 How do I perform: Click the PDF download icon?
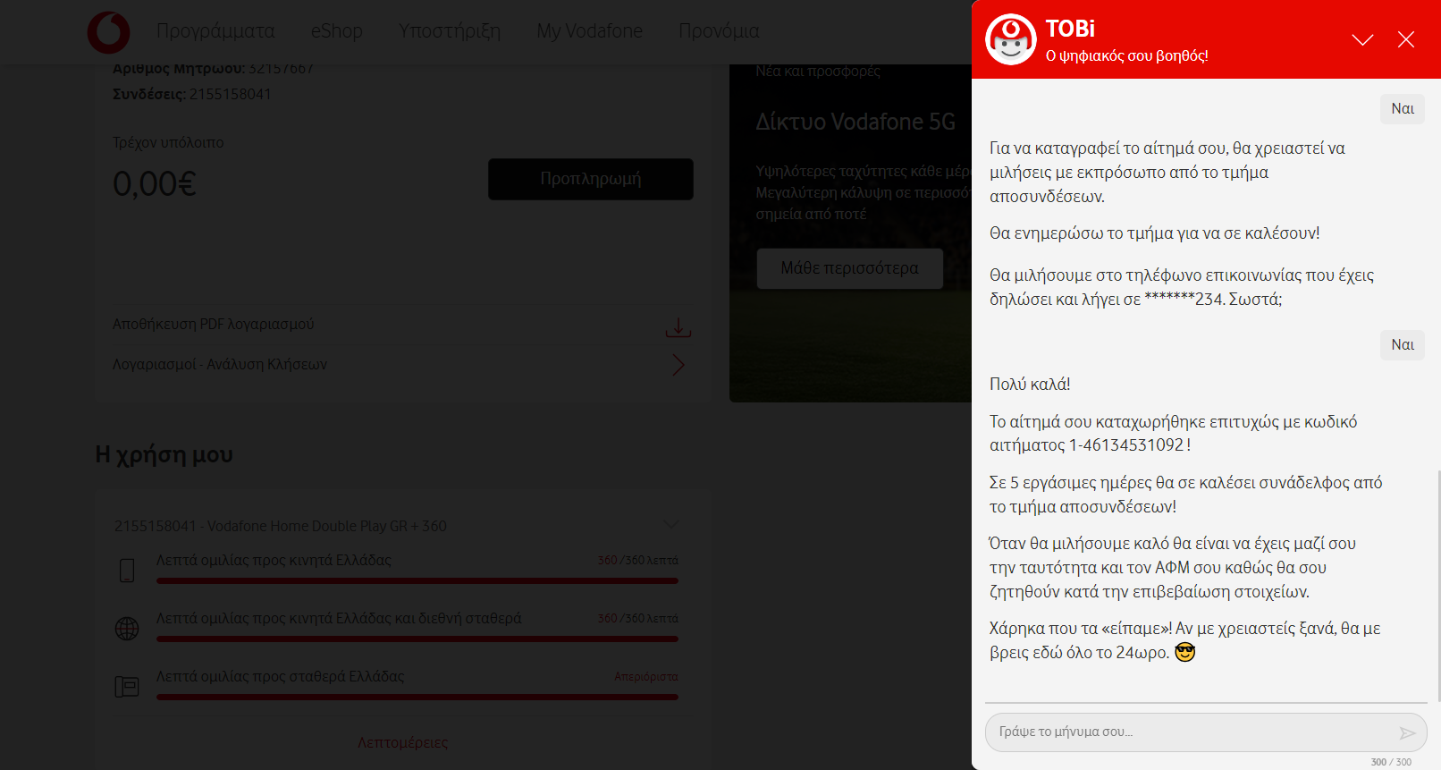tap(678, 327)
